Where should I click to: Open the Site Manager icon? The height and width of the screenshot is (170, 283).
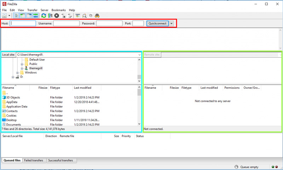pos(5,16)
